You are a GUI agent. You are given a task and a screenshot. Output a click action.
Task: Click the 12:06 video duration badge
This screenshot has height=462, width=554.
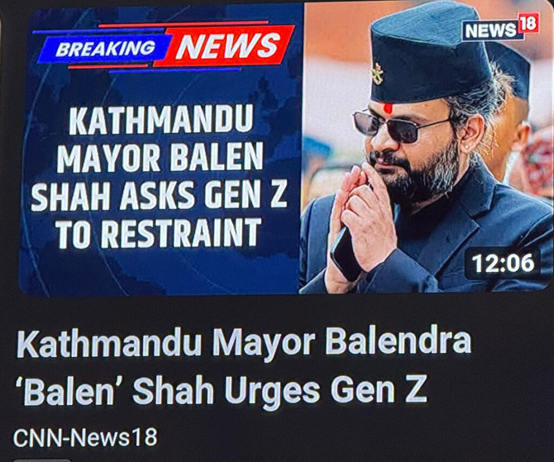(503, 263)
